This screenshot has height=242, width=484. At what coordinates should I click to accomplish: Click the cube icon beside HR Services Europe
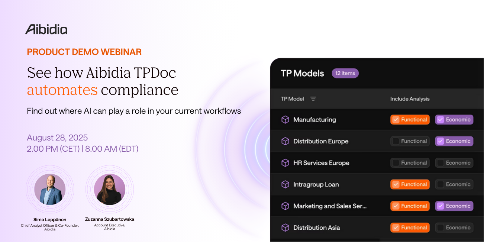click(x=285, y=163)
